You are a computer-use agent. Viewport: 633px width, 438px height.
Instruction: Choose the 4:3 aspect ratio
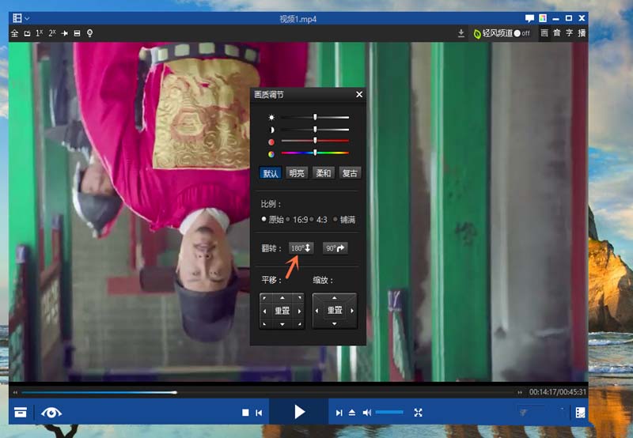(319, 220)
